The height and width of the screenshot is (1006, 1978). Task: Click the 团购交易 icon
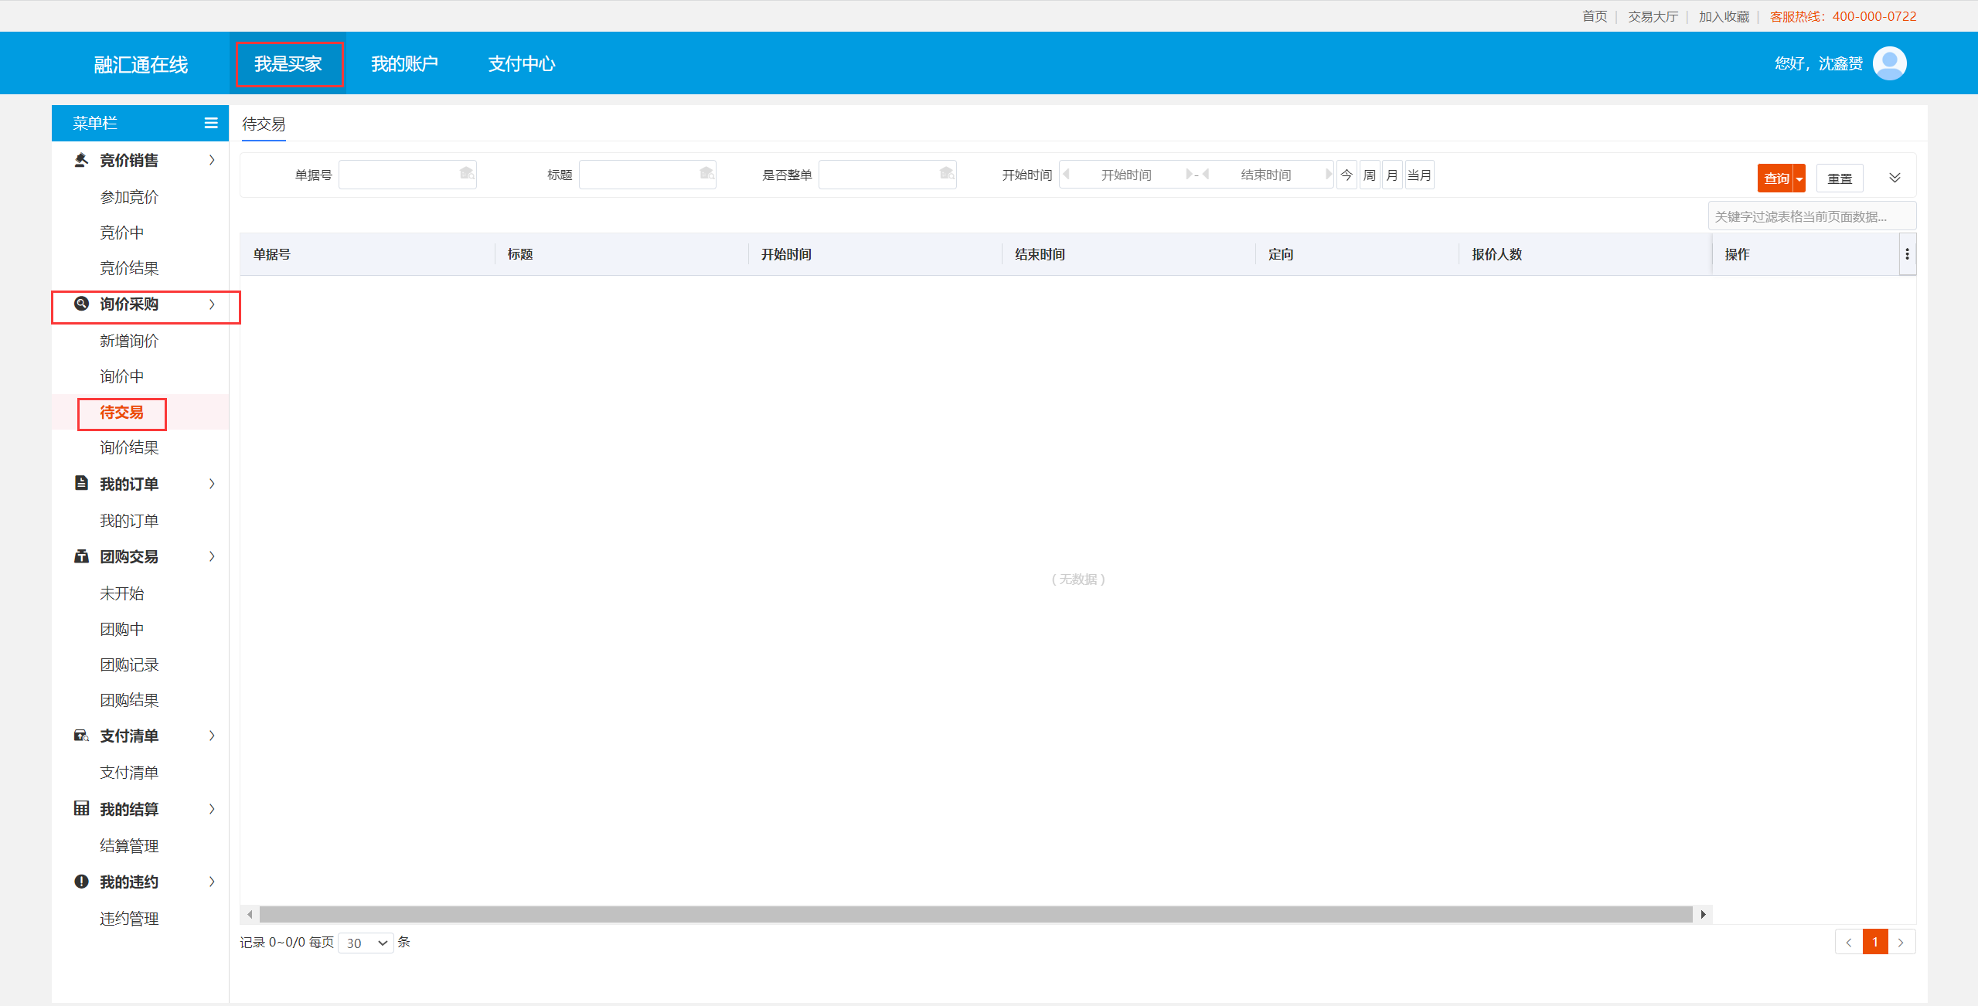(x=81, y=556)
